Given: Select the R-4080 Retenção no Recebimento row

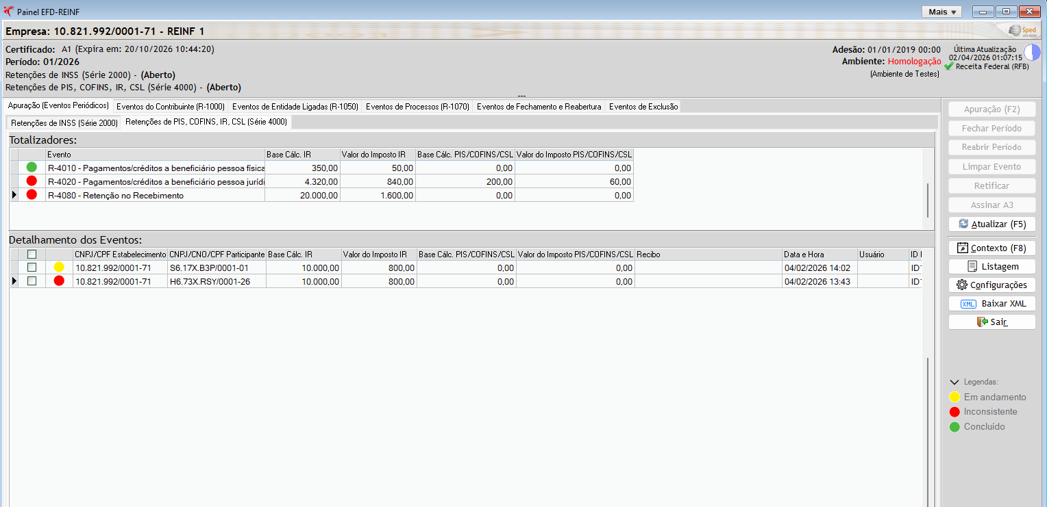Looking at the screenshot, I should 321,195.
